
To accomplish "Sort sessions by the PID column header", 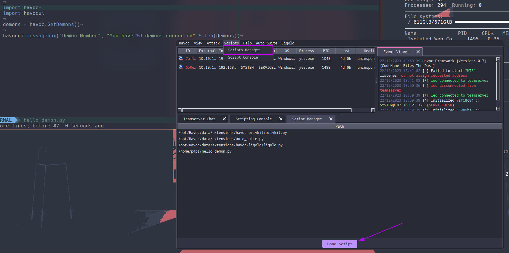I will [326, 51].
